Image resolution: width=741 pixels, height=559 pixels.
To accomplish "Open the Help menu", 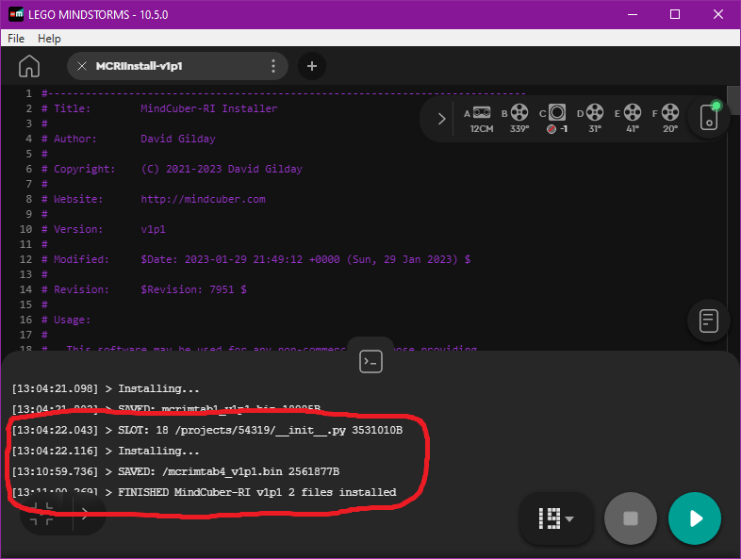I will (x=49, y=39).
